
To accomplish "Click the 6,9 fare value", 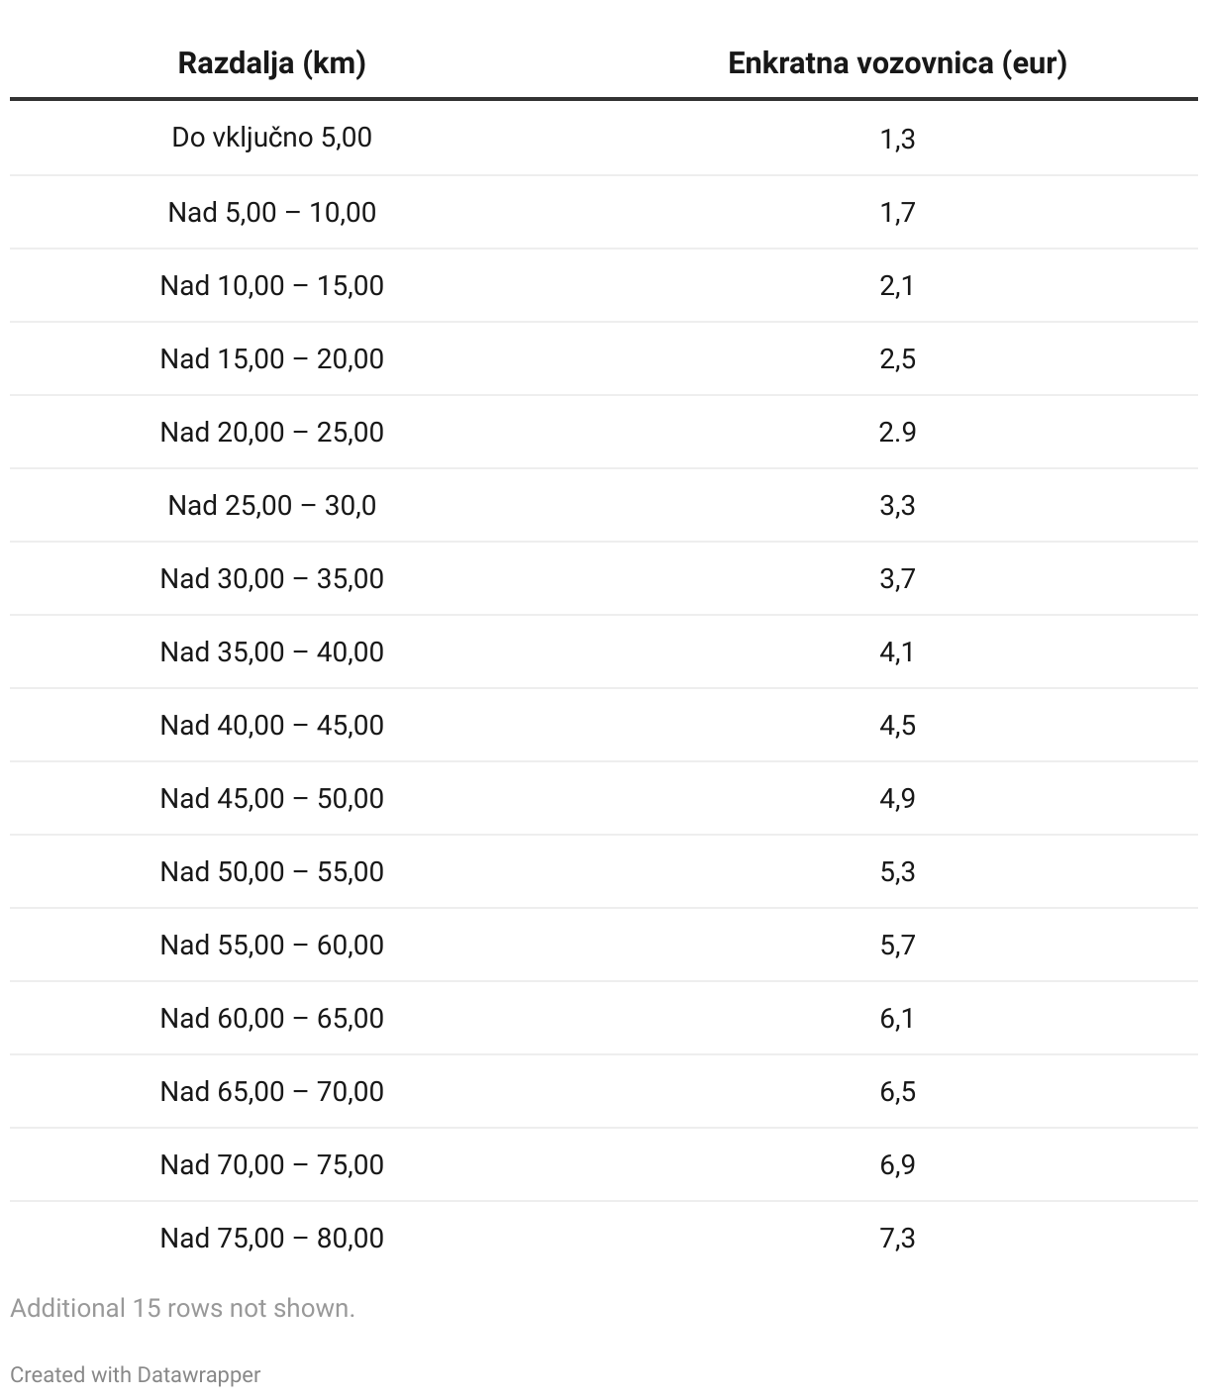I will point(897,1164).
